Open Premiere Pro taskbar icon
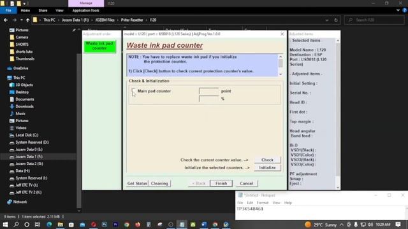The image size is (408, 229). coord(115,225)
